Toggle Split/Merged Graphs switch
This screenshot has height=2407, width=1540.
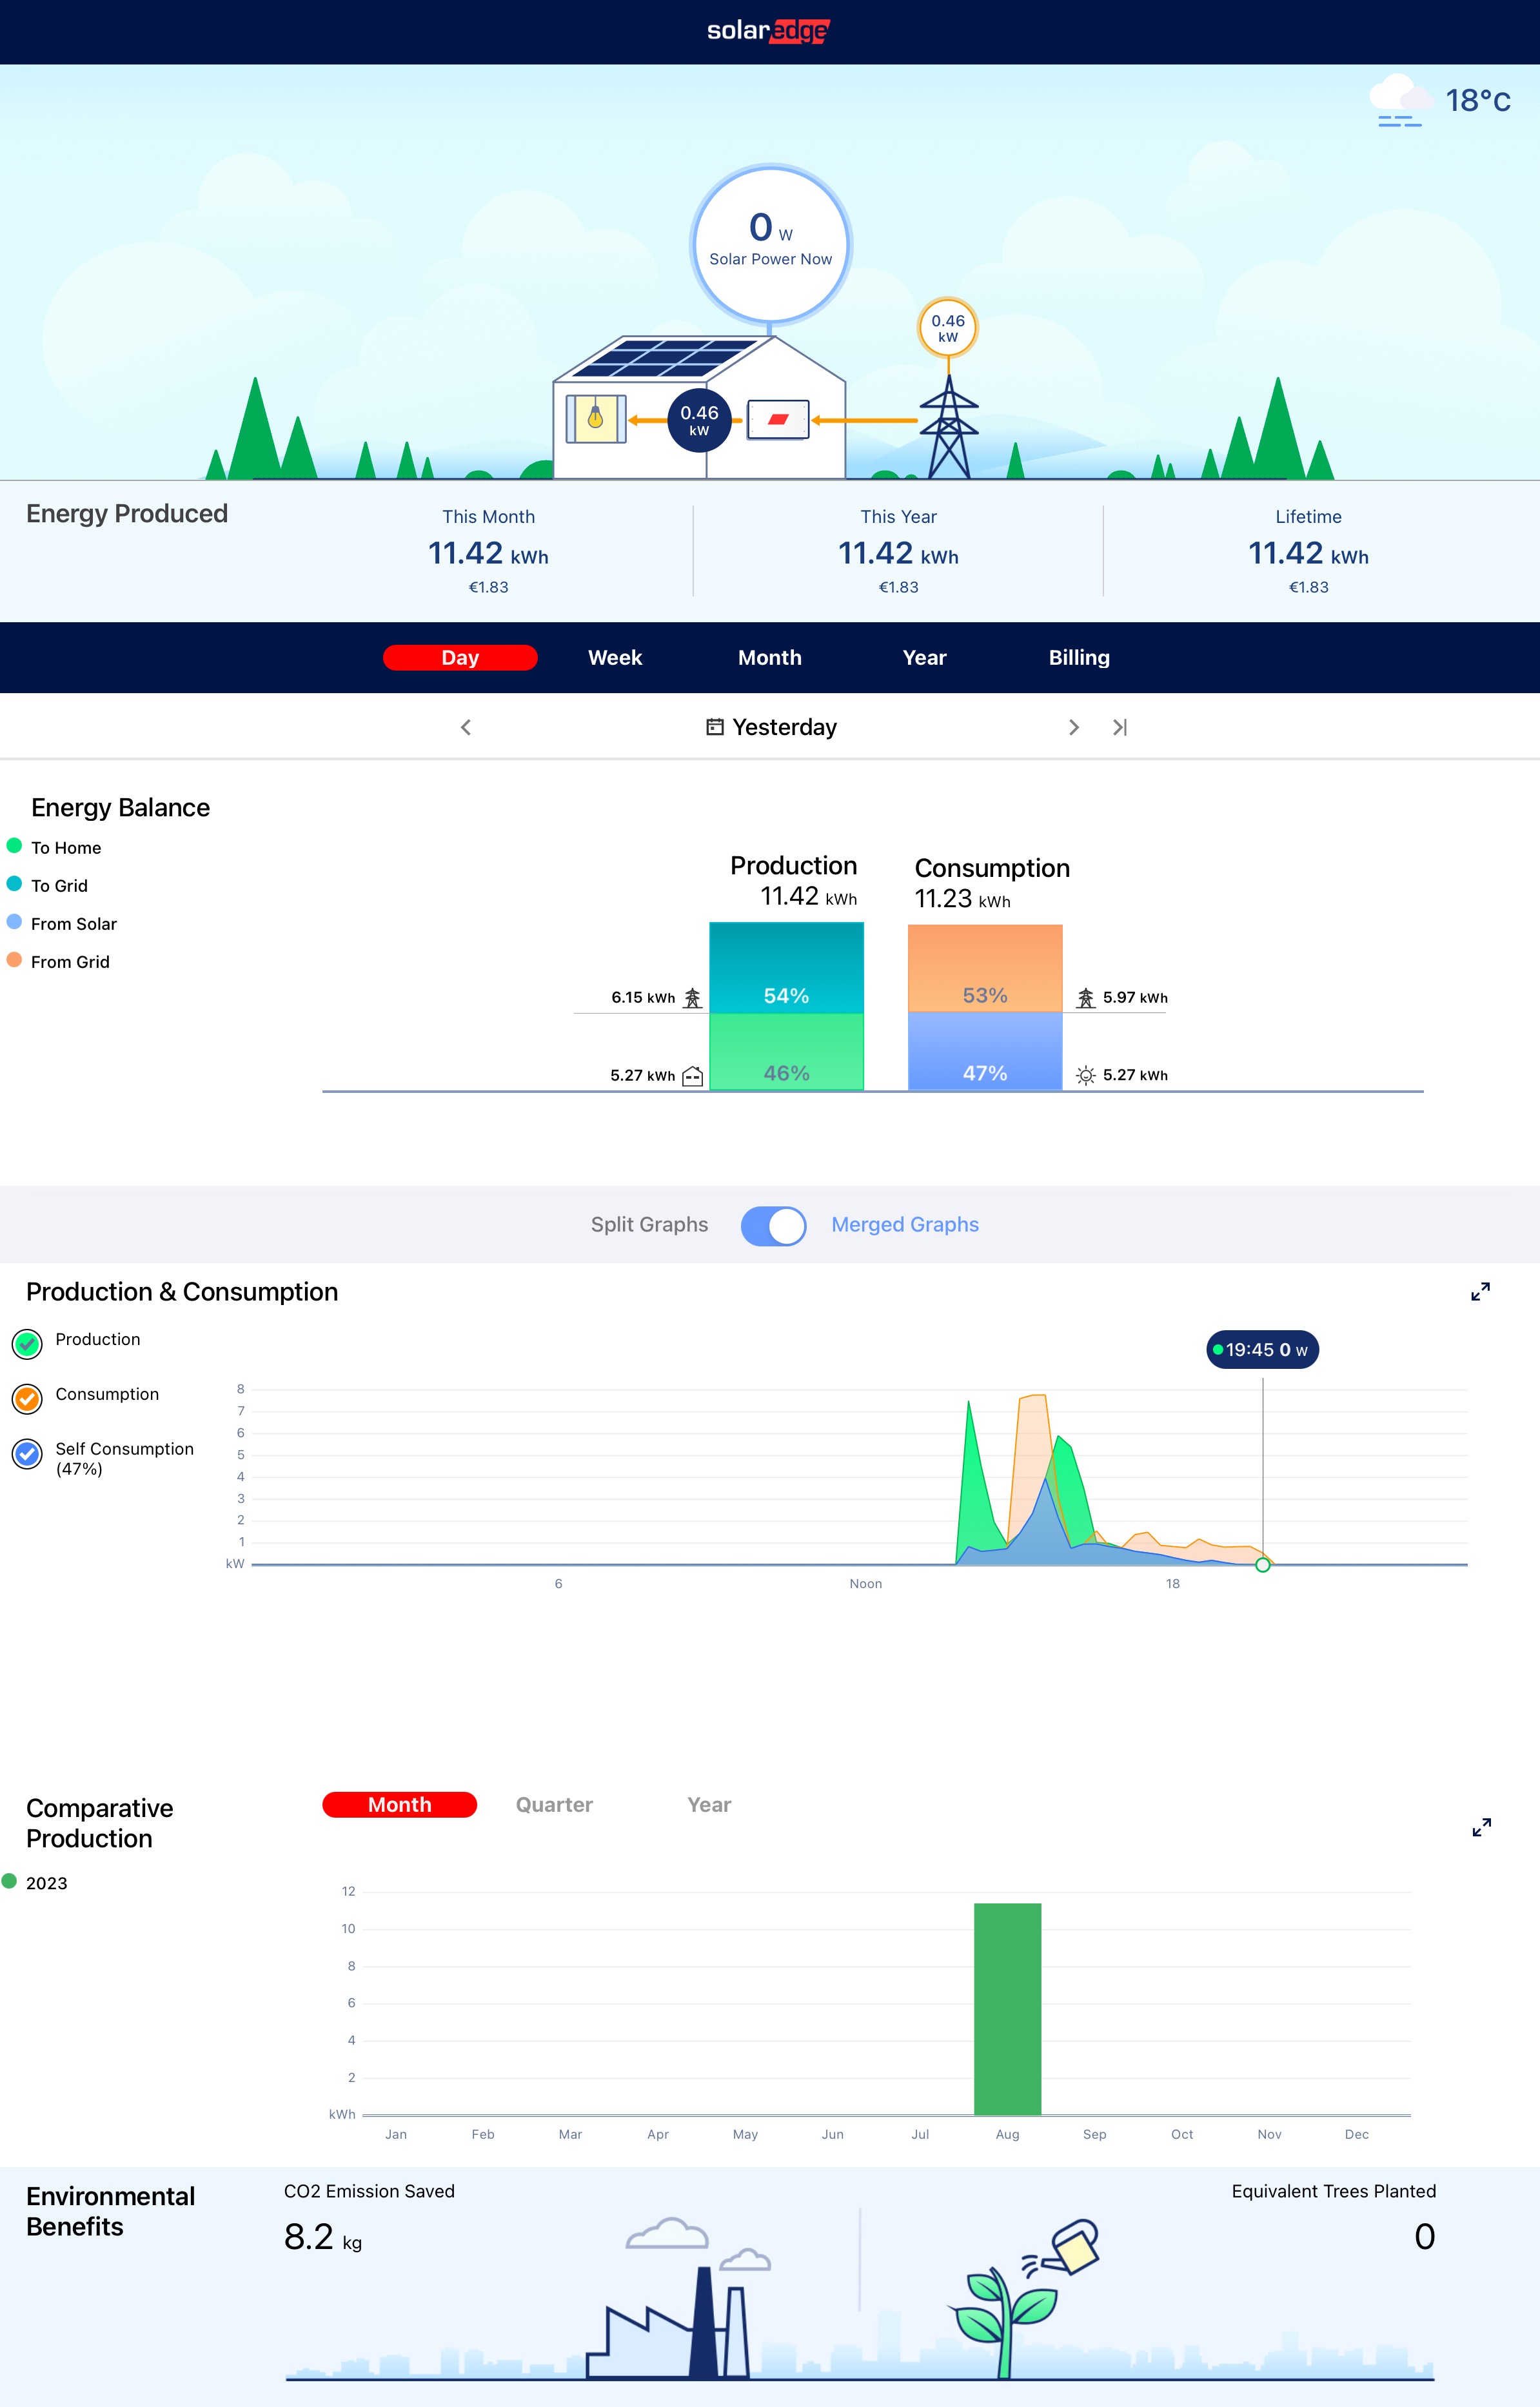pos(774,1226)
